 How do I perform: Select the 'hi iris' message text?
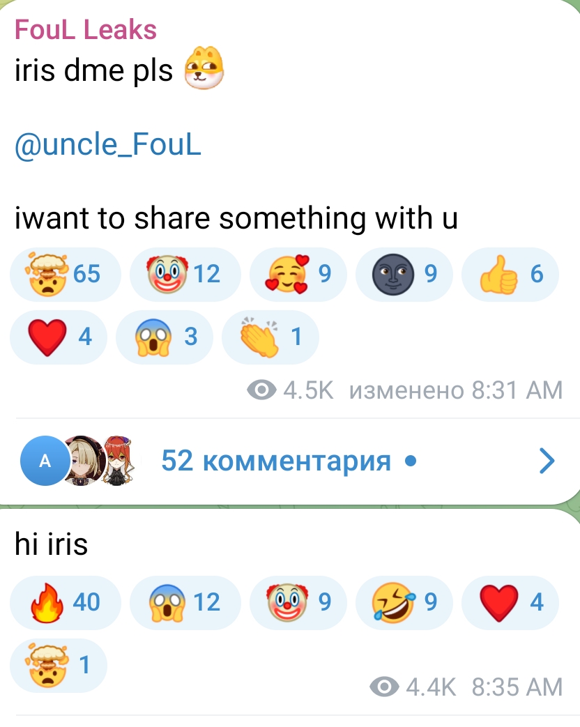(x=52, y=544)
